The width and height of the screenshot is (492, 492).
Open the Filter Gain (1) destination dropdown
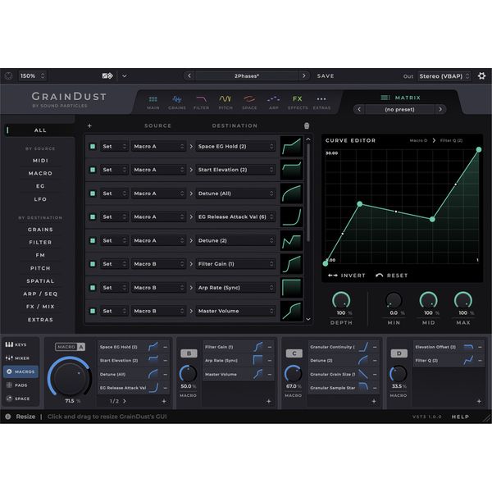(235, 264)
